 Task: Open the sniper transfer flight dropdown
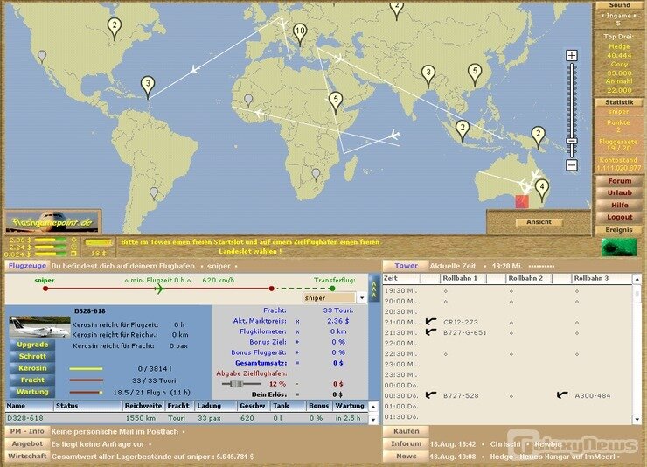[x=362, y=297]
